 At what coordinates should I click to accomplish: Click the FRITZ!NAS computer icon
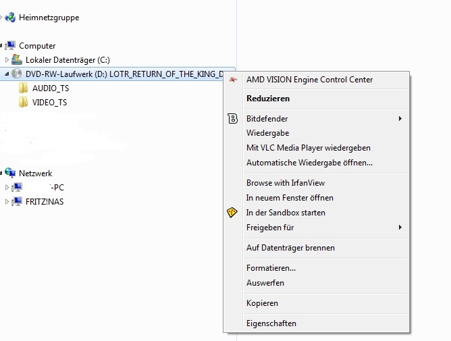(17, 201)
